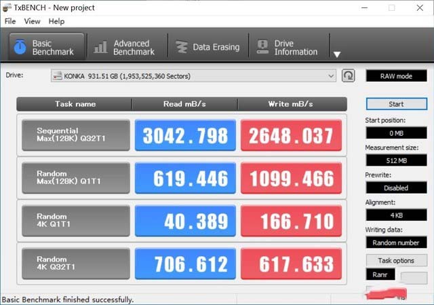Click the Ranr black field below Task options
Screen dimensions: 434x305
pyautogui.click(x=380, y=274)
